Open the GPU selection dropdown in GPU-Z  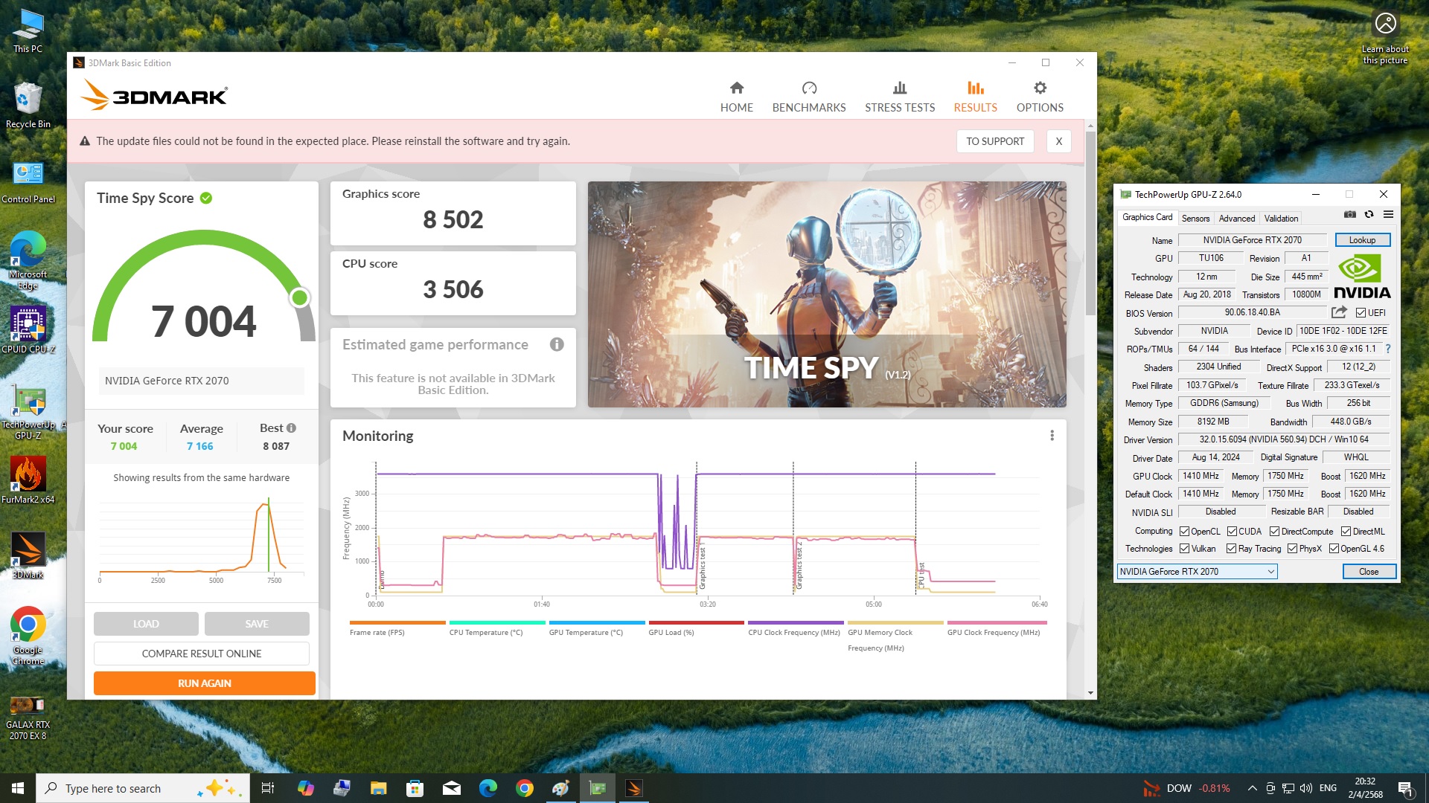pos(1197,572)
